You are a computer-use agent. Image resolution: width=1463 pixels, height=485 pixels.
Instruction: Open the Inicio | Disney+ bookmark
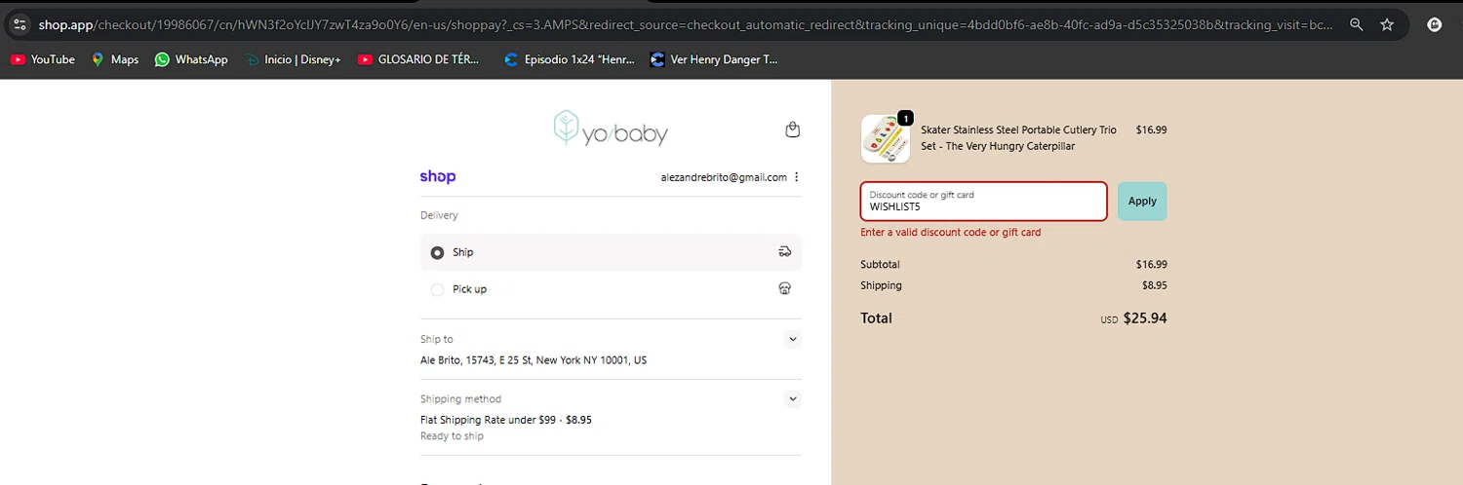(293, 59)
